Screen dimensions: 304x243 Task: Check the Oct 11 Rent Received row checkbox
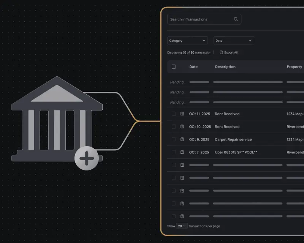173,114
